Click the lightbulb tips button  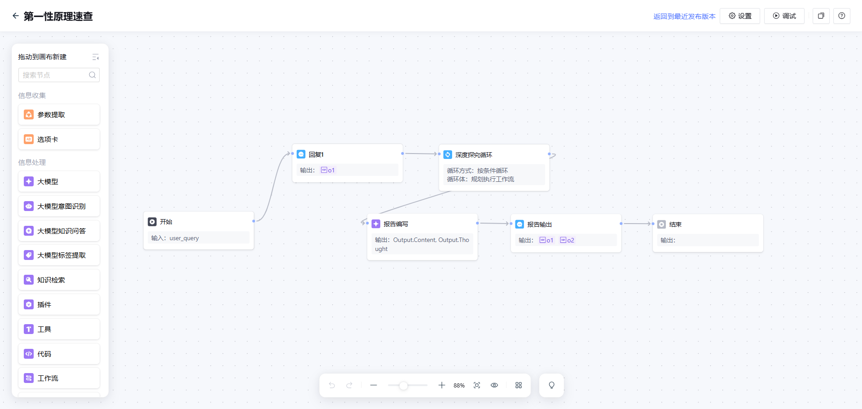point(552,385)
